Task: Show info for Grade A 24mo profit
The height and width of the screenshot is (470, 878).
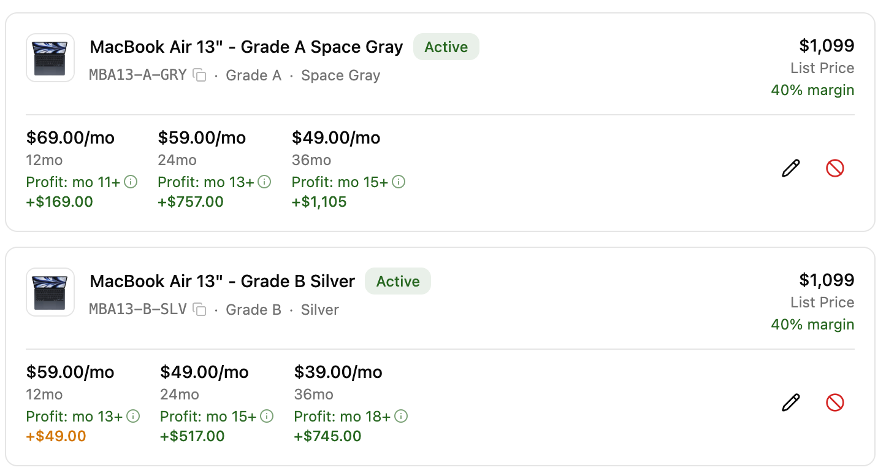Action: (x=264, y=182)
